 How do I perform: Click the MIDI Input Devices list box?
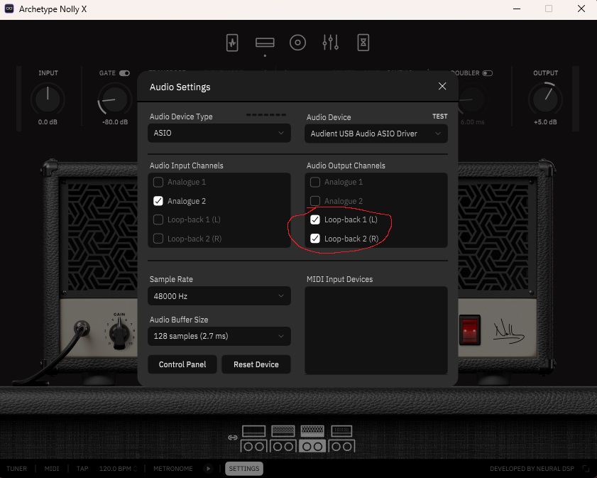pos(376,330)
